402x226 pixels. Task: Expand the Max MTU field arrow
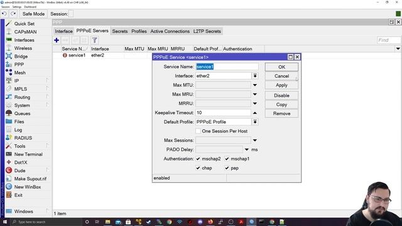(x=255, y=85)
